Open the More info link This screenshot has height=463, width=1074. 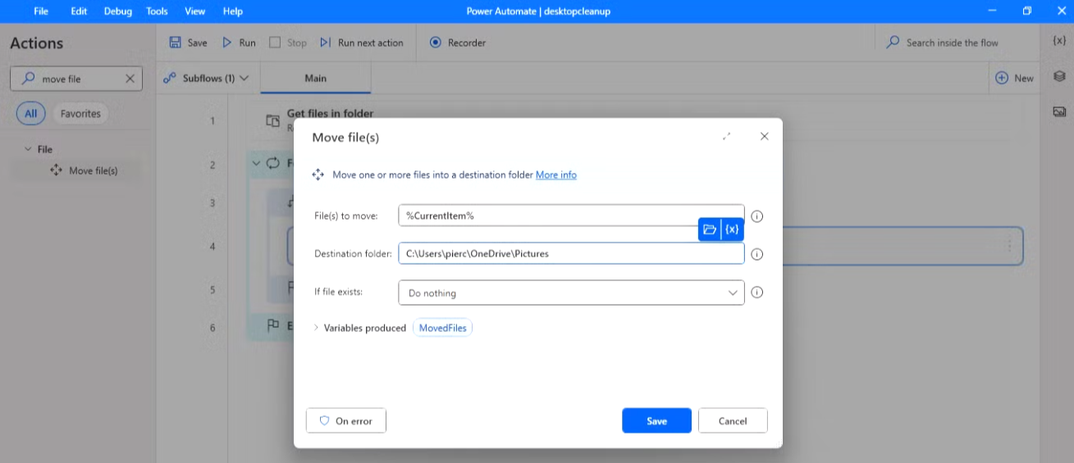tap(556, 175)
